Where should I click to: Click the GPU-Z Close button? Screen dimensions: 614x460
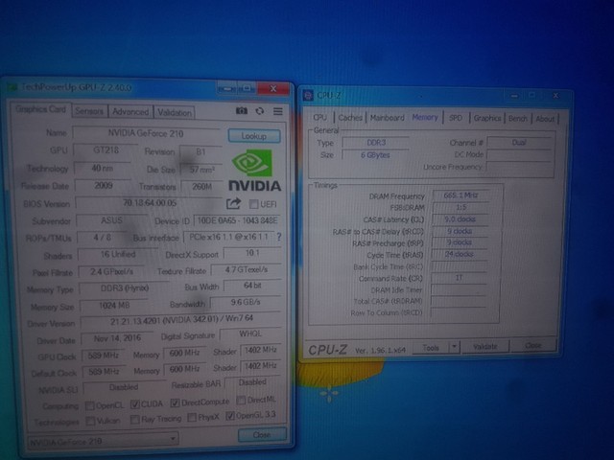[x=262, y=434]
